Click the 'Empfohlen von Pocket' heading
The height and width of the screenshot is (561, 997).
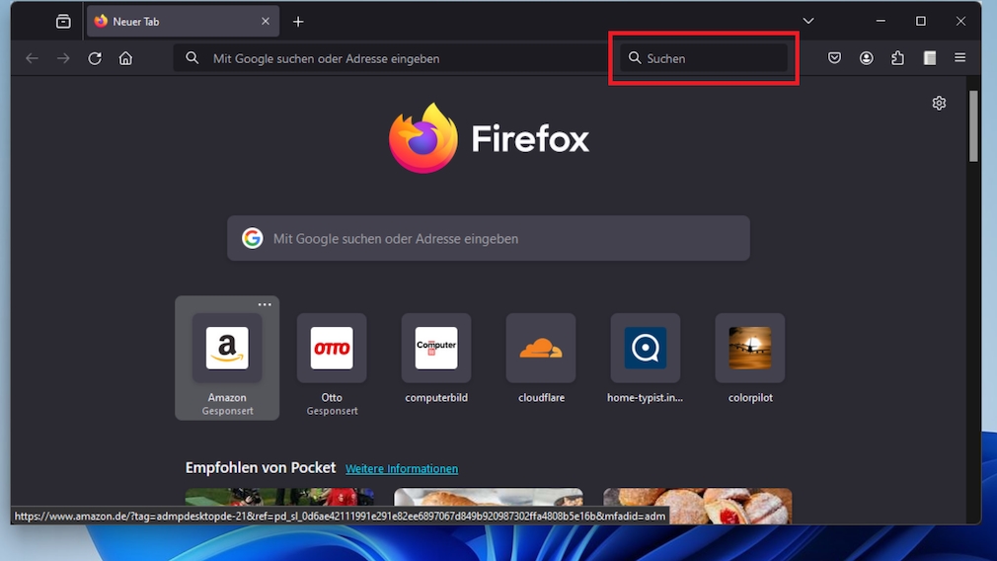pos(260,467)
